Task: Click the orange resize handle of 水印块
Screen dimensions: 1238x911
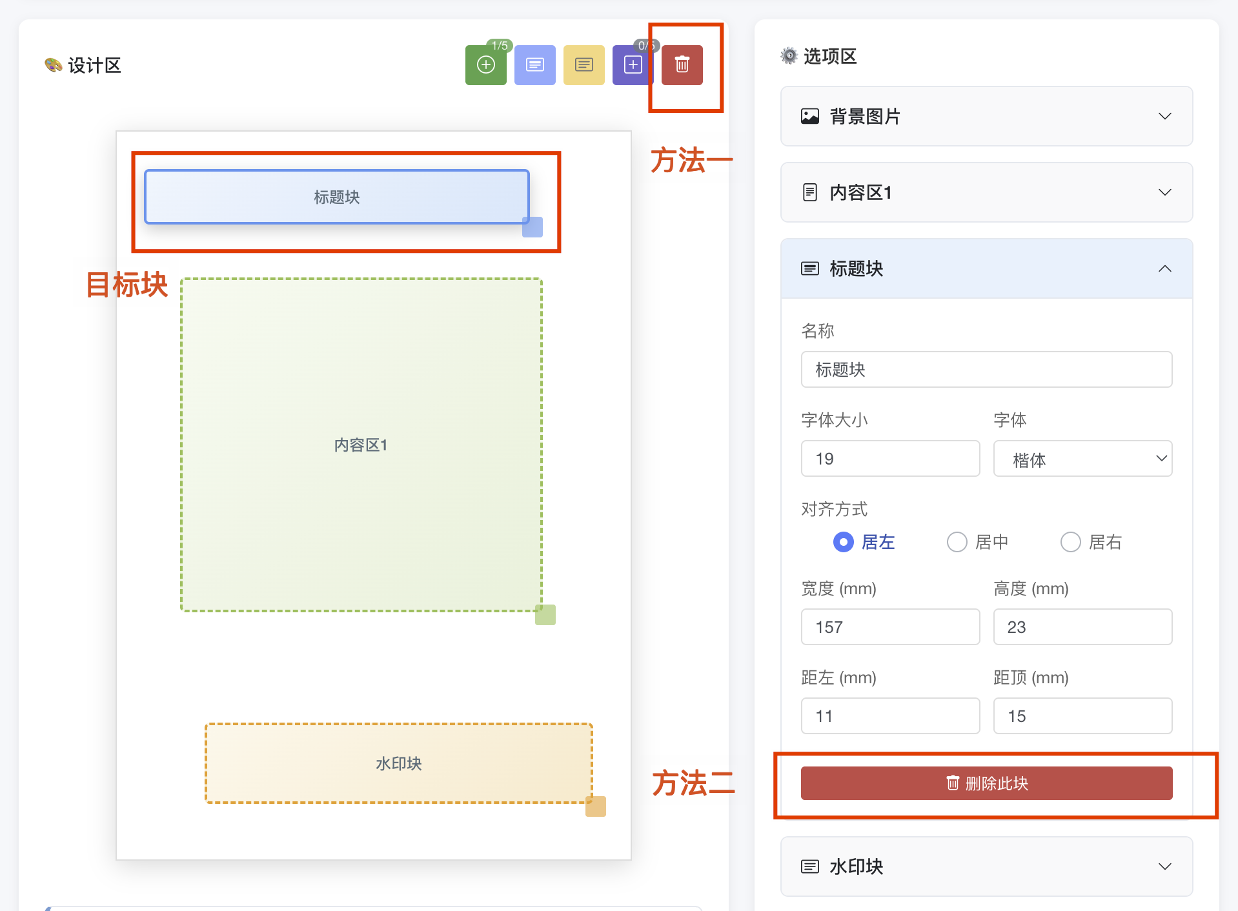Action: click(x=596, y=806)
